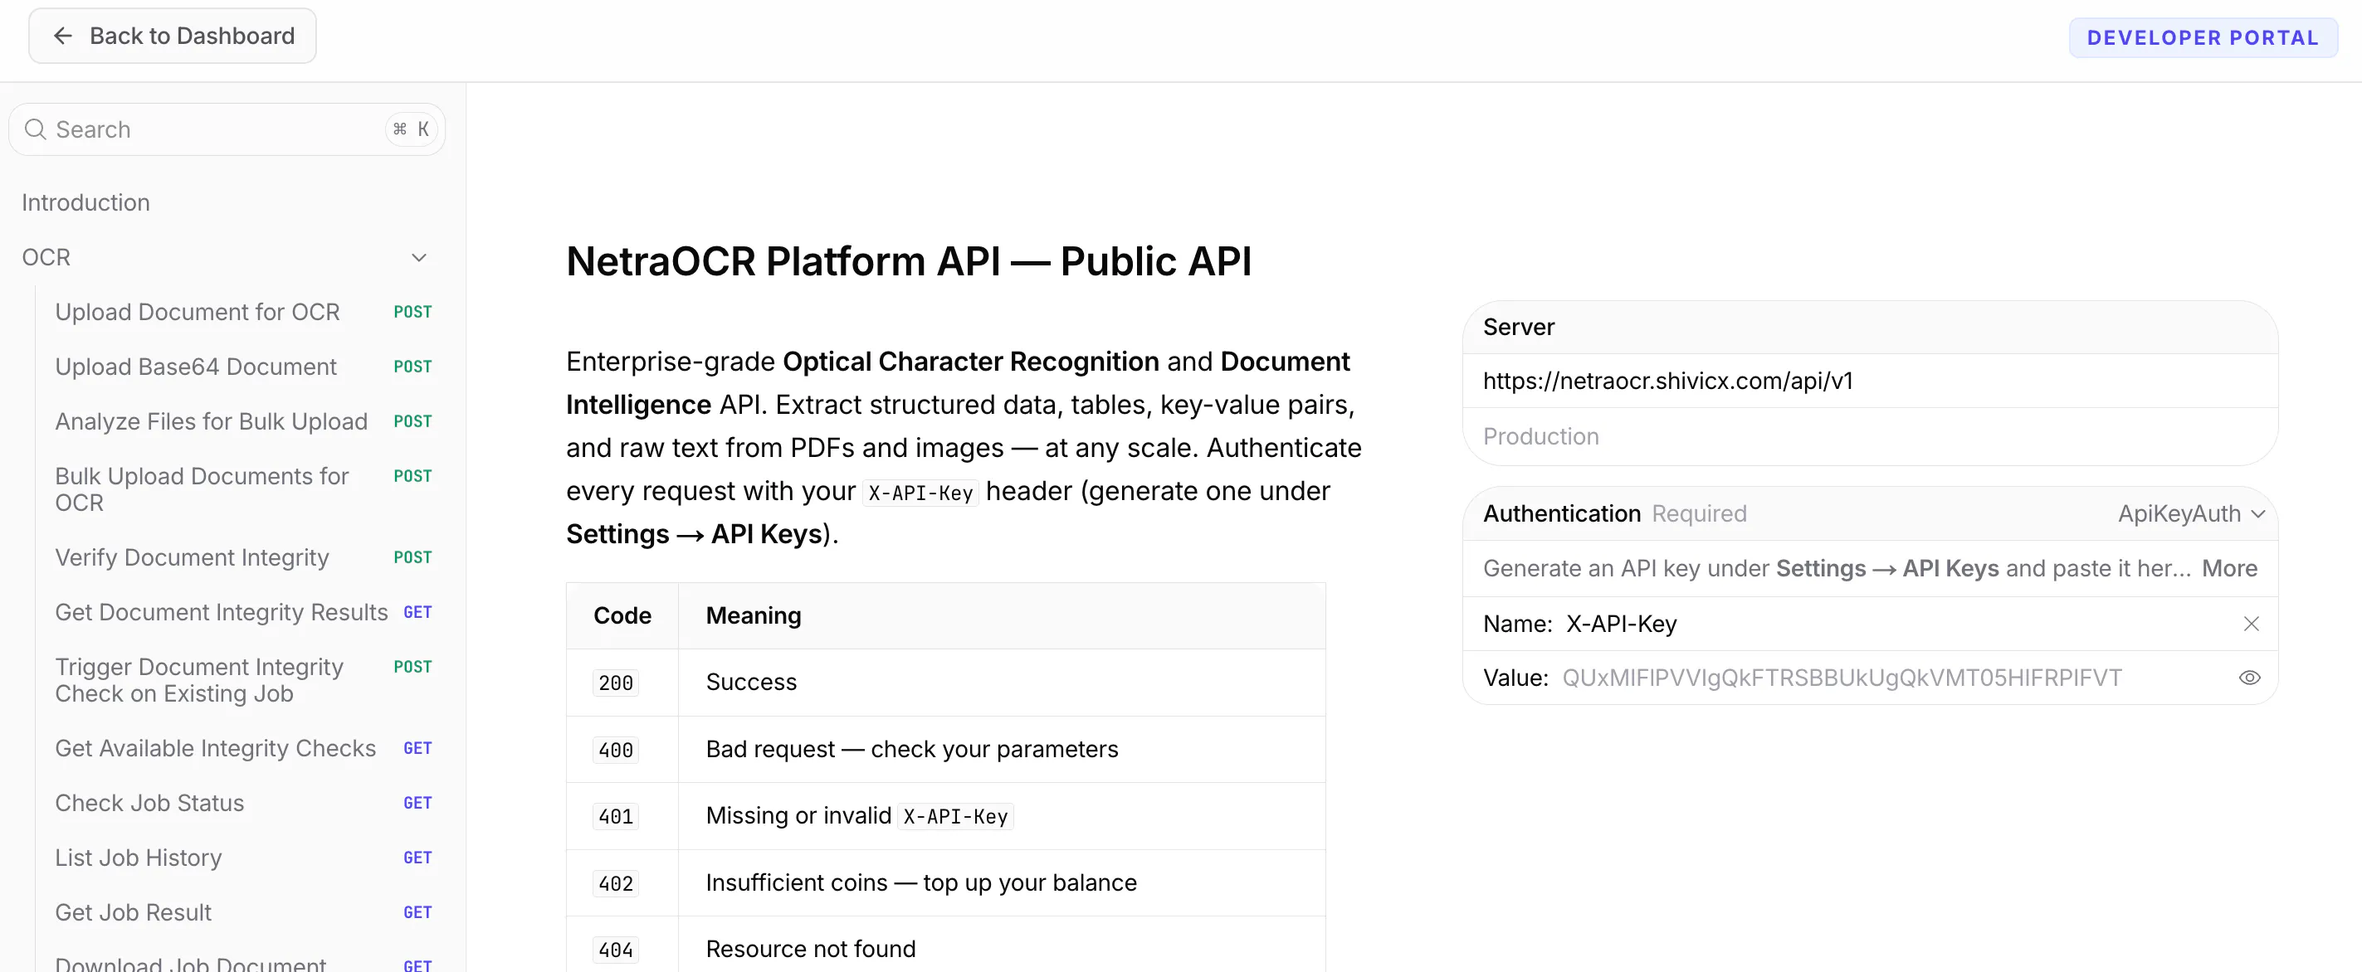The height and width of the screenshot is (972, 2362).
Task: Collapse the OCR sidebar section
Action: click(419, 257)
